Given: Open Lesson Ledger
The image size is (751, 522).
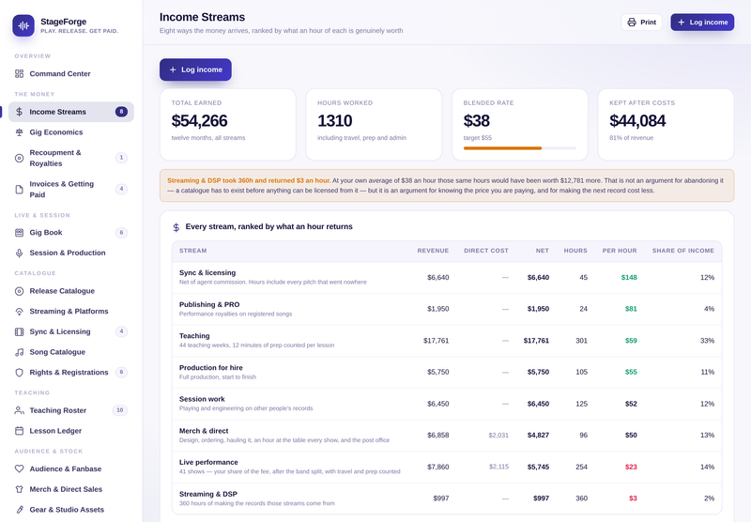Looking at the screenshot, I should (71, 431).
